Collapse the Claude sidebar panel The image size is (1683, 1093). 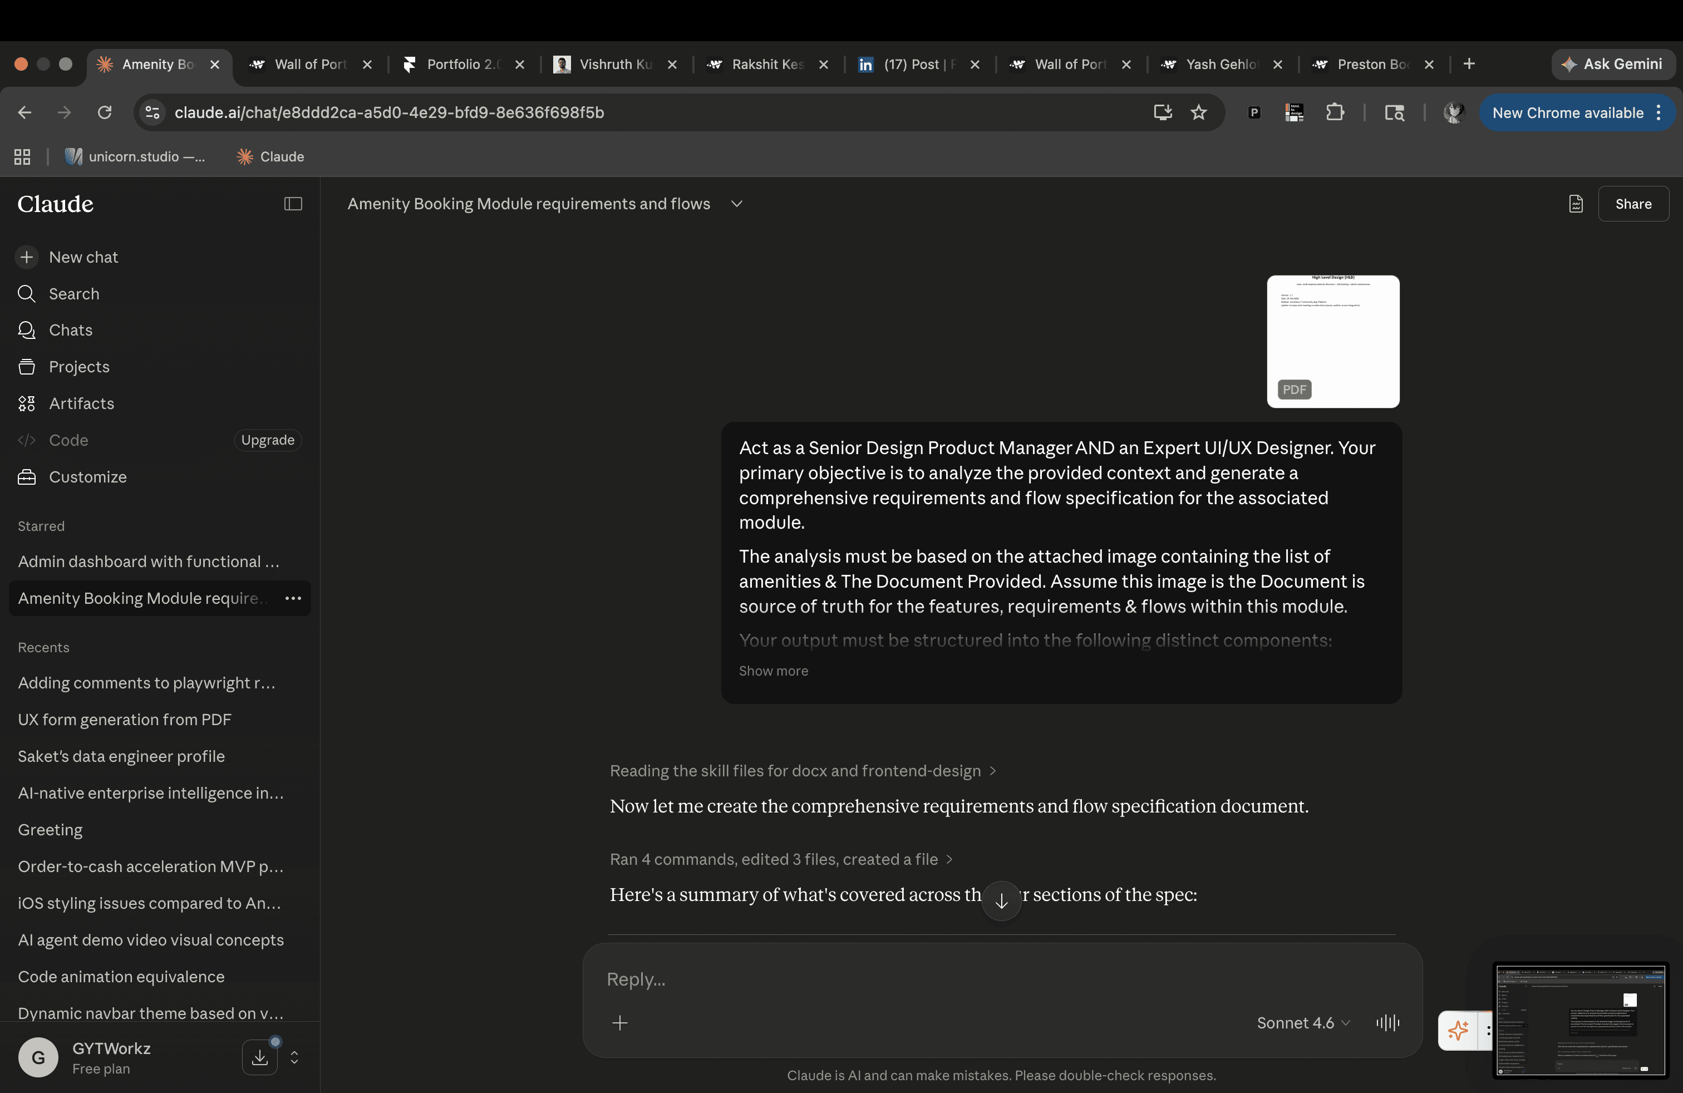[293, 204]
